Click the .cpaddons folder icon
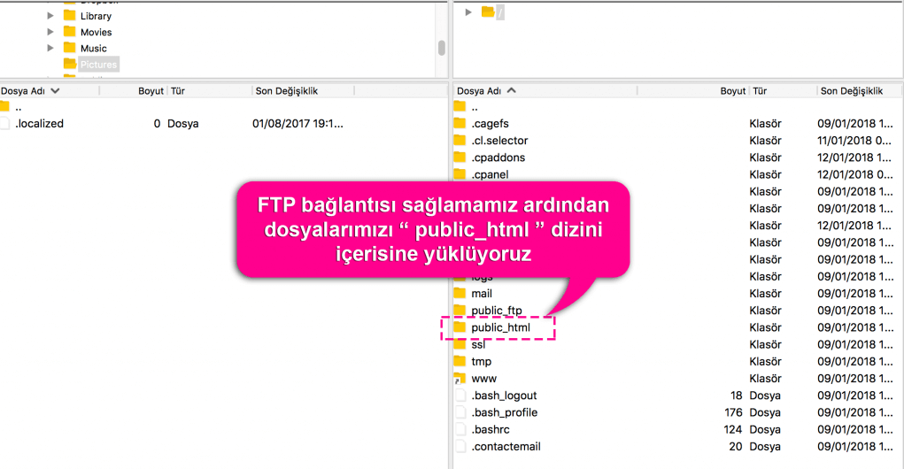Viewport: 904px width, 469px height. tap(460, 157)
